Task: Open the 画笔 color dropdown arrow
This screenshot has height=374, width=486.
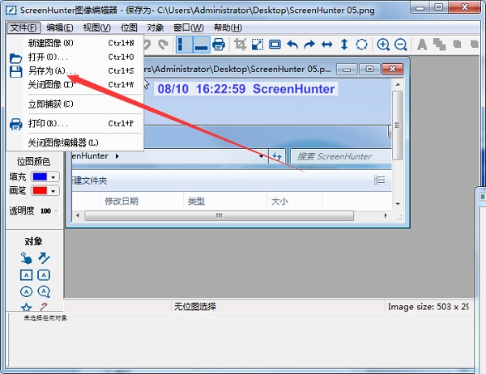Action: tap(53, 191)
